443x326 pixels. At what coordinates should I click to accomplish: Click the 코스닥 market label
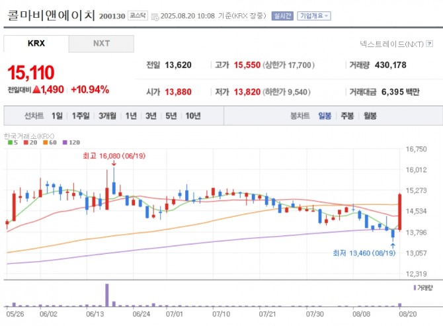coord(138,15)
